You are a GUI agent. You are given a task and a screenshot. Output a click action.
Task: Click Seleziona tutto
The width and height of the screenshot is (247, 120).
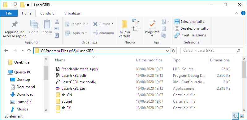(189, 22)
